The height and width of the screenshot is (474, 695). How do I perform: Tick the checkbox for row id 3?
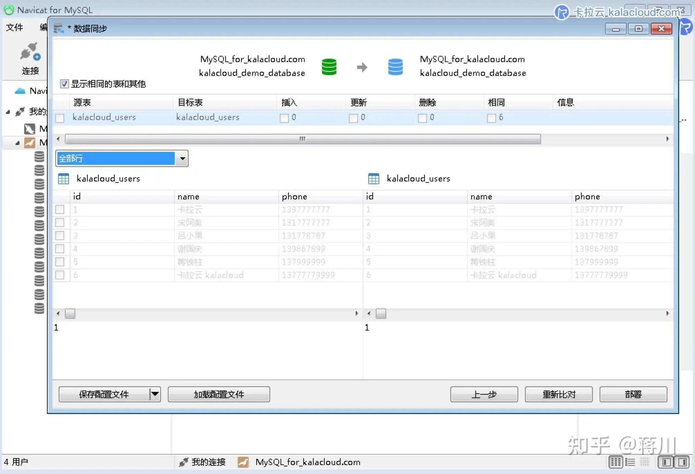coord(60,236)
